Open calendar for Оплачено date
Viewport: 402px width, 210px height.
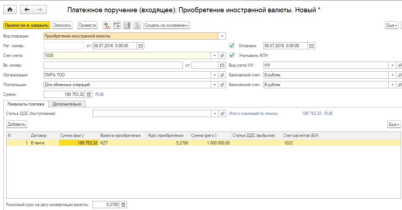pyautogui.click(x=311, y=46)
